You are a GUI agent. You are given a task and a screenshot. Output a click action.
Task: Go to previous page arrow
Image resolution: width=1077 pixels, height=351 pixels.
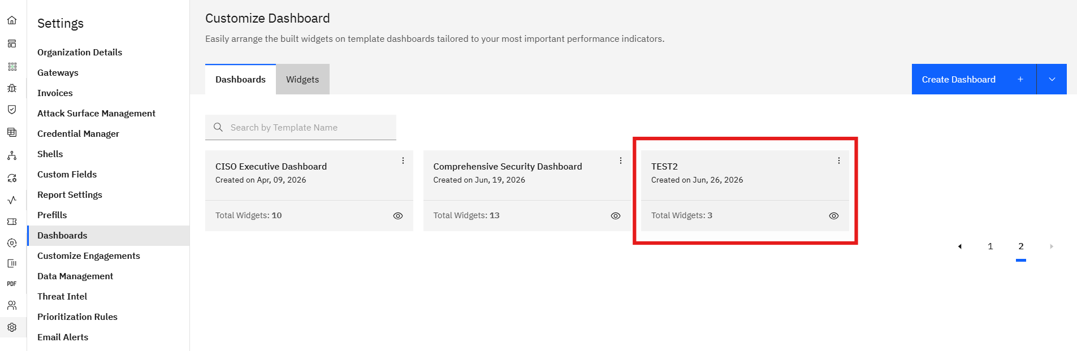pos(960,246)
